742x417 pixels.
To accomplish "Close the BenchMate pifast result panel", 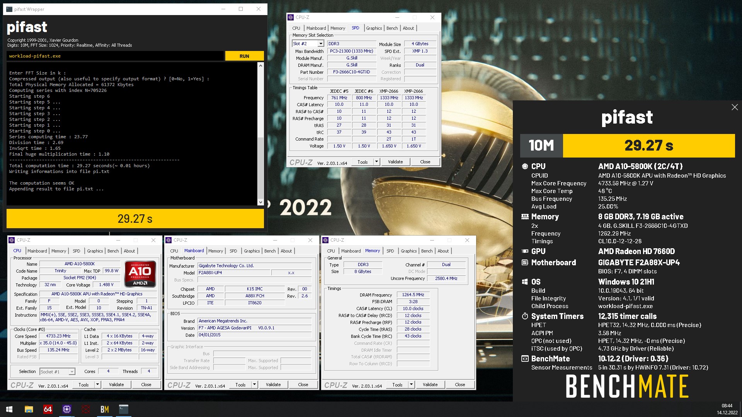I will pyautogui.click(x=735, y=107).
